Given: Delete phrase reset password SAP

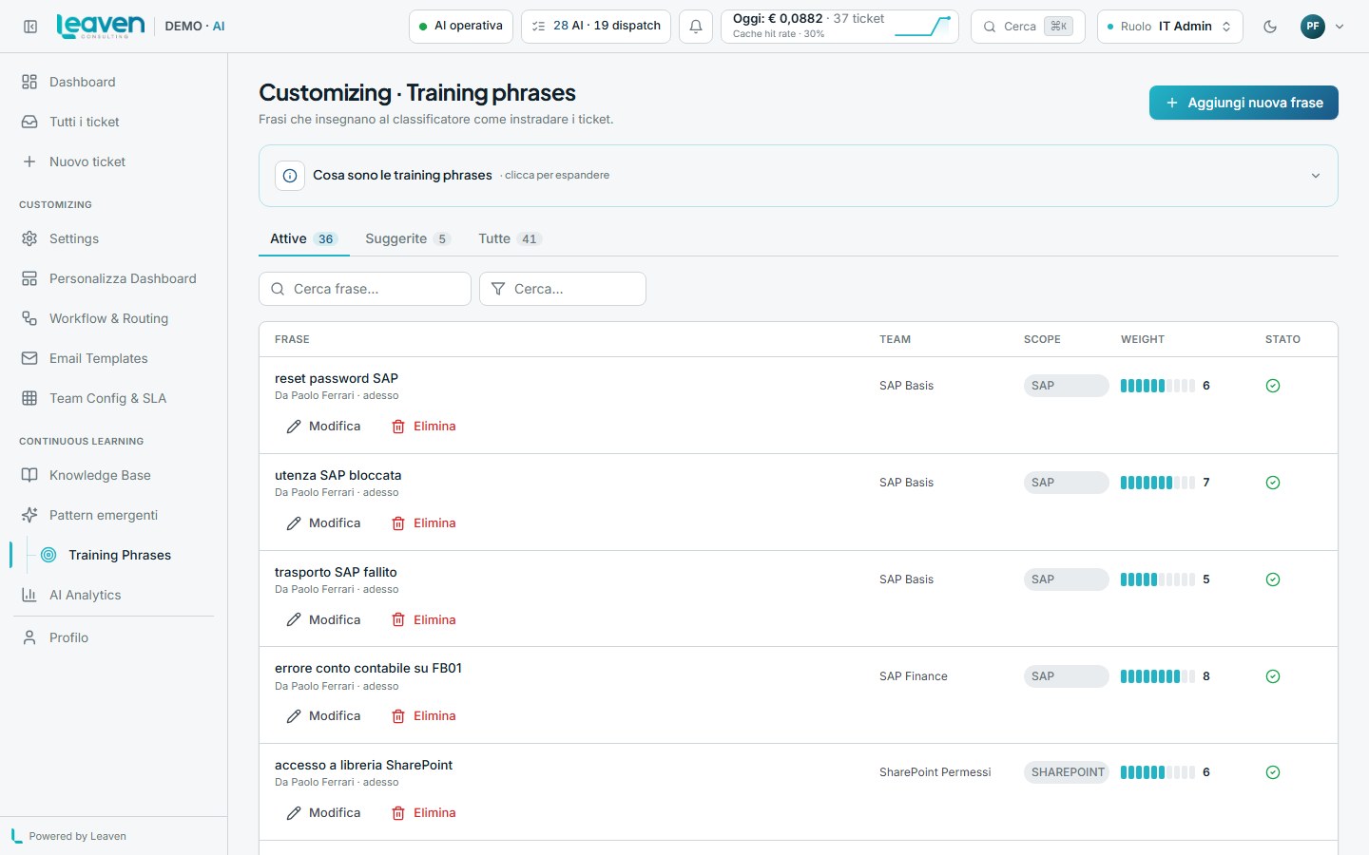Looking at the screenshot, I should click(424, 427).
